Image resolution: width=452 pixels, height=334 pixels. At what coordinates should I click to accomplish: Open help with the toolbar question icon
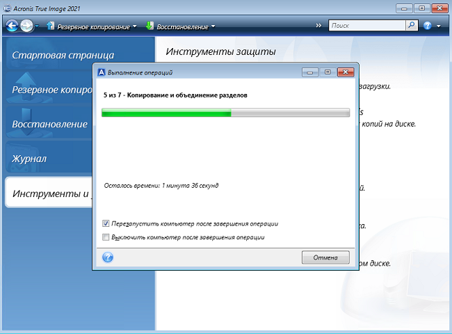(x=427, y=26)
